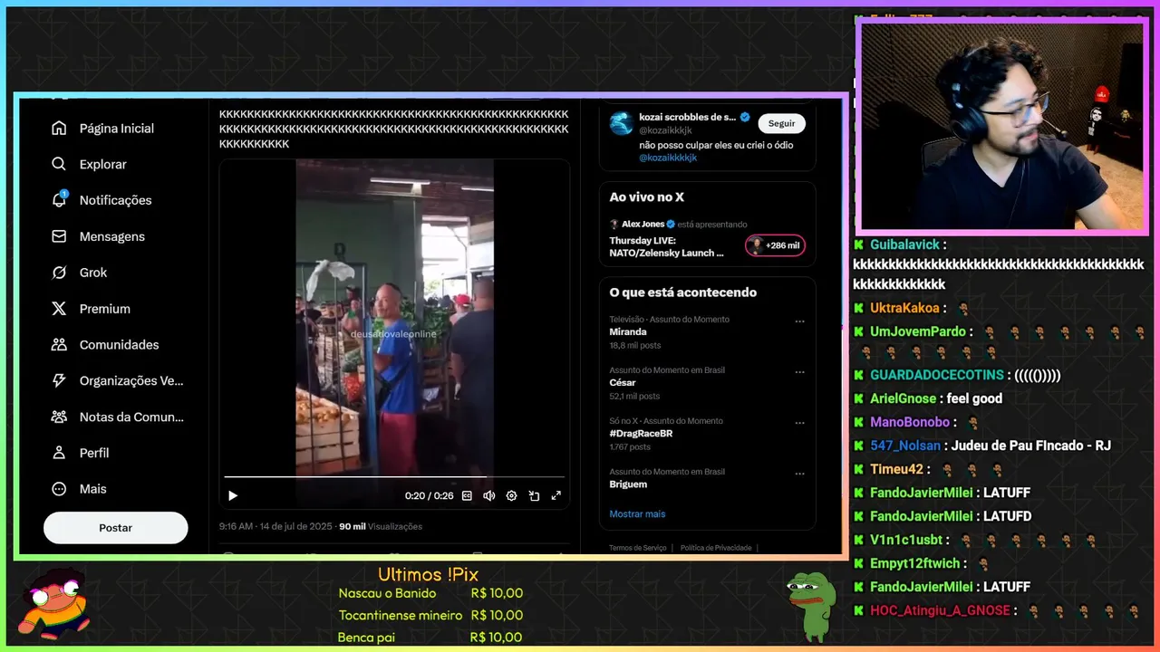
Task: Enable picture-in-picture for the video
Action: 534,495
